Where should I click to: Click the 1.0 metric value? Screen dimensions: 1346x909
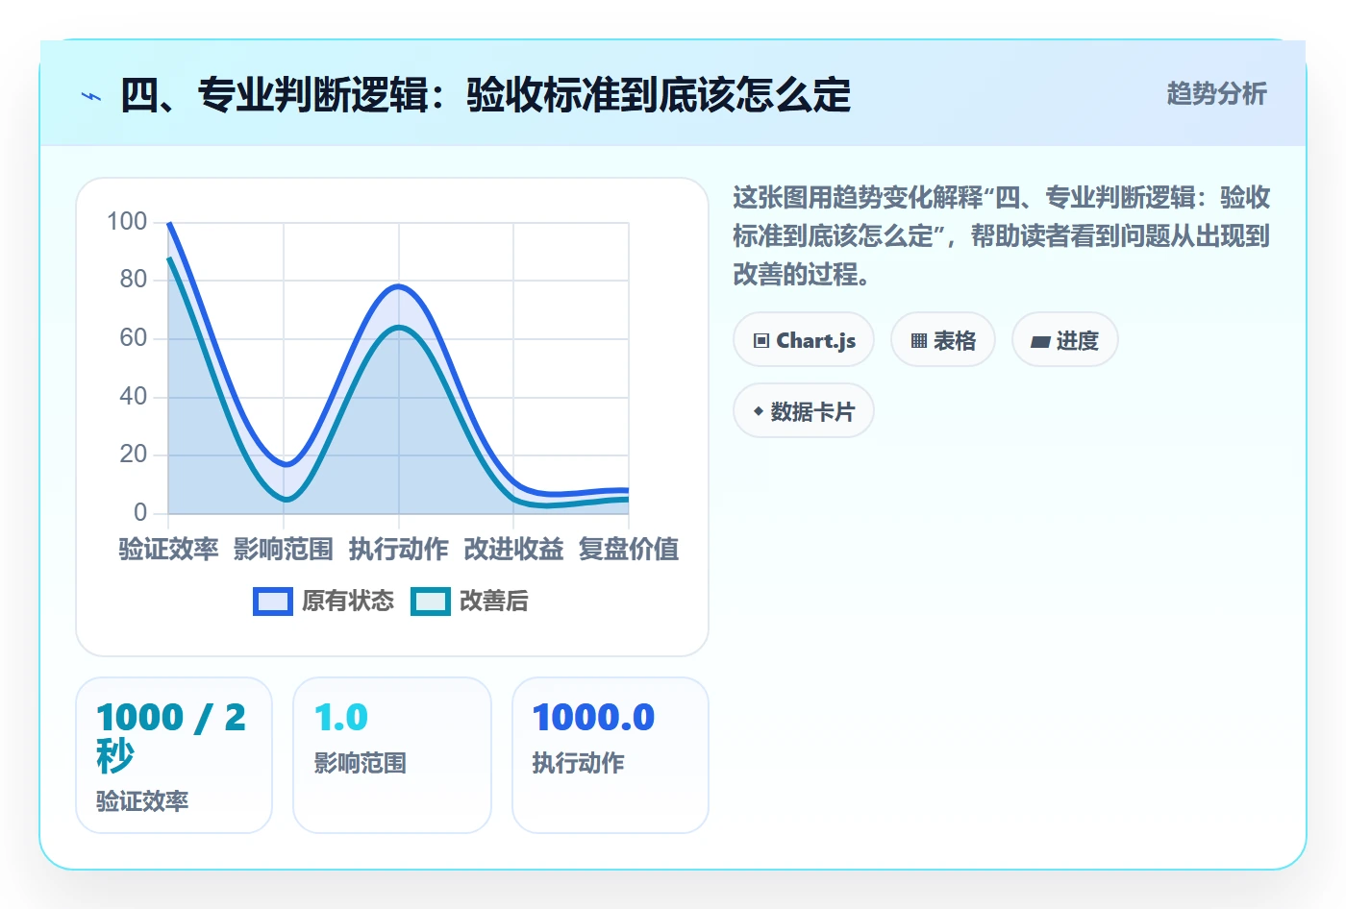click(341, 718)
